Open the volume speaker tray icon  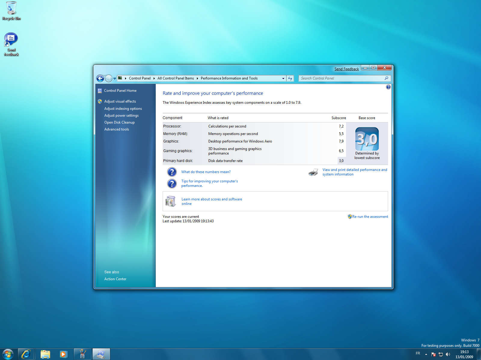coord(448,354)
